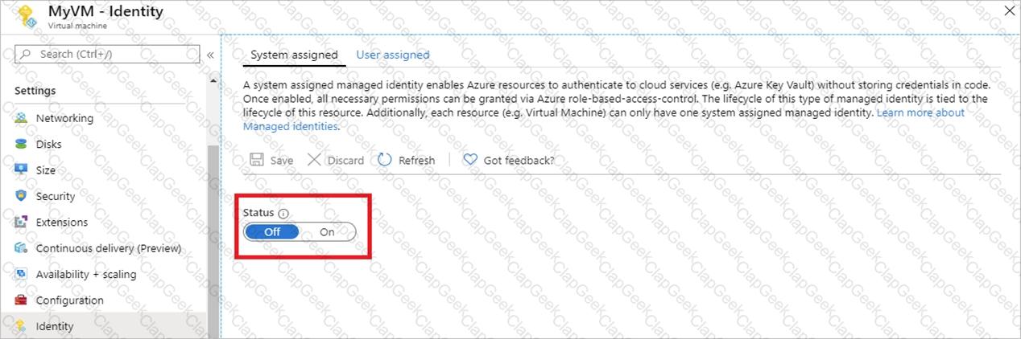The image size is (1021, 339).
Task: Select the System assigned tab
Action: coord(294,55)
